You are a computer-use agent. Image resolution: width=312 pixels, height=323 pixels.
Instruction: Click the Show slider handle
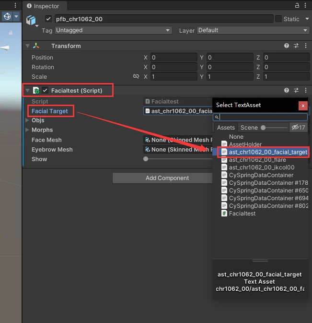point(146,159)
